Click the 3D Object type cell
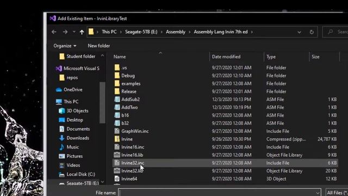The height and width of the screenshot is (196, 348). click(x=276, y=179)
